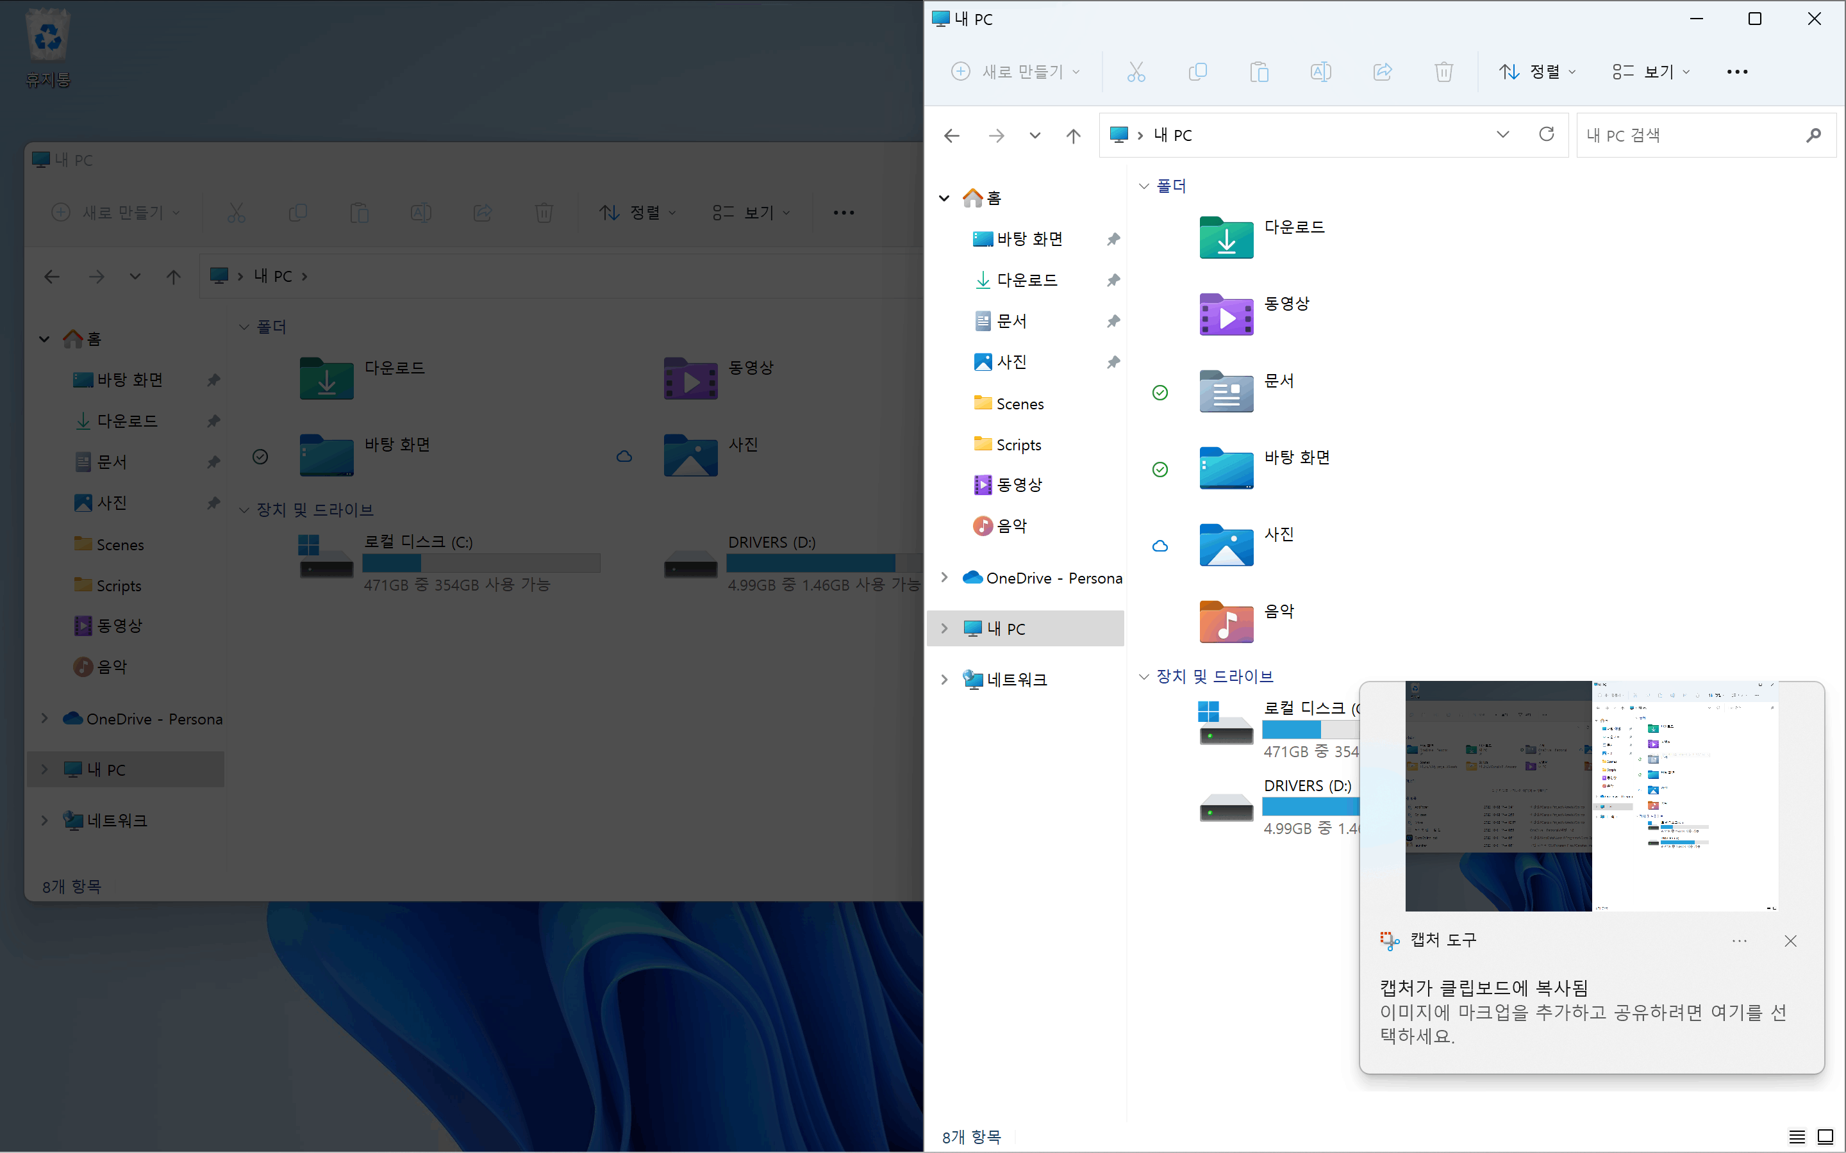Switch to large icons view in status bar

click(x=1825, y=1137)
